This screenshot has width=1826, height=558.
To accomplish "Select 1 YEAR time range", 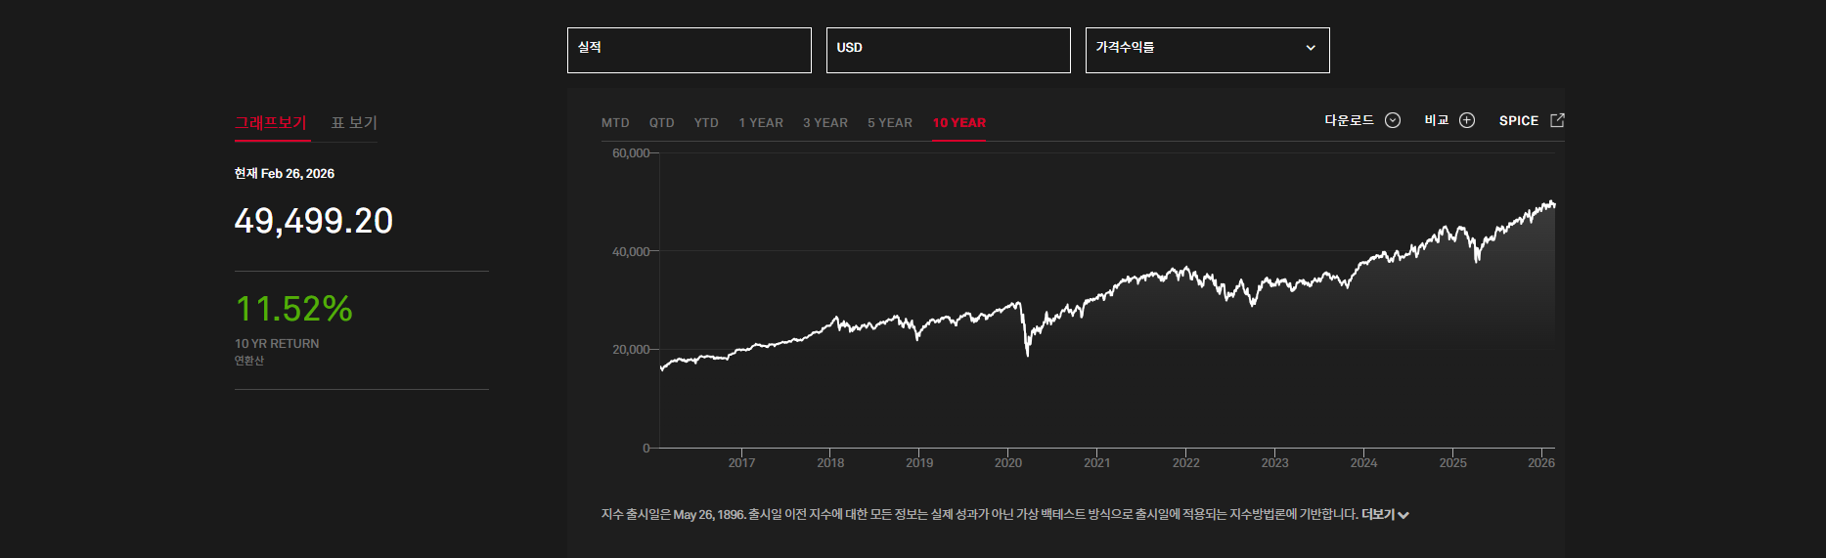I will point(761,123).
